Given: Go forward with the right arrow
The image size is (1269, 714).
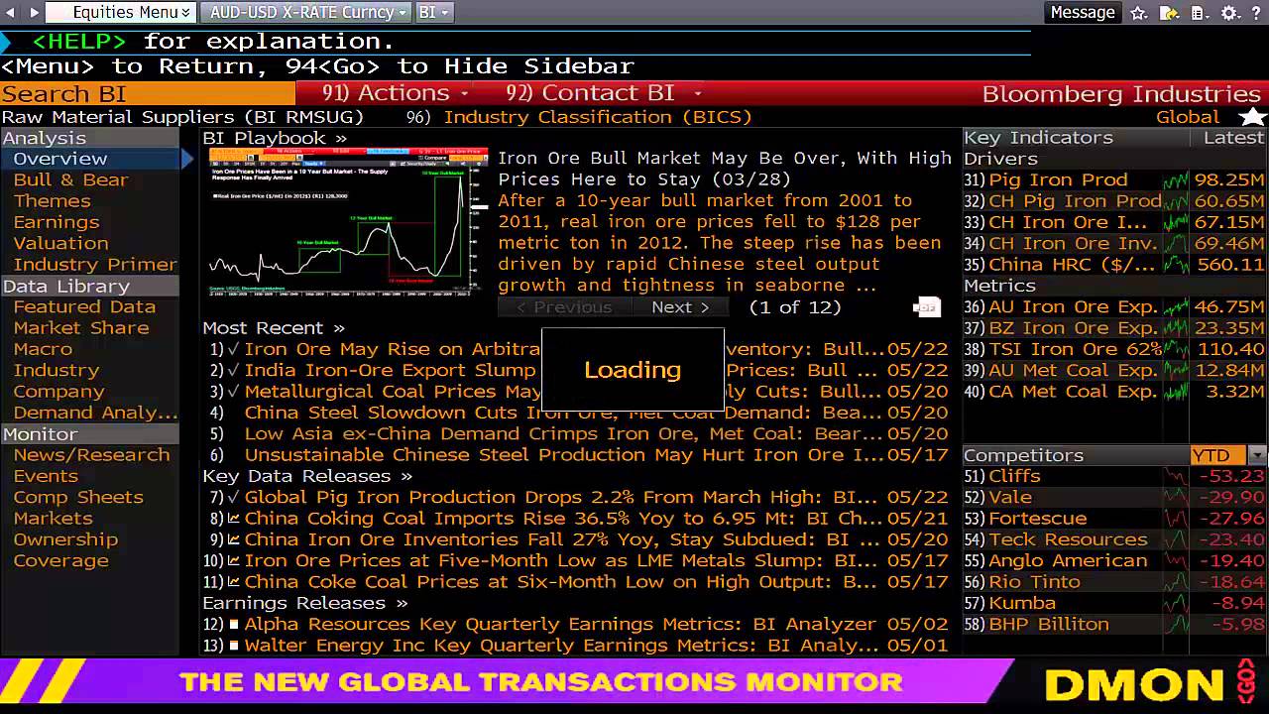Looking at the screenshot, I should tap(35, 12).
